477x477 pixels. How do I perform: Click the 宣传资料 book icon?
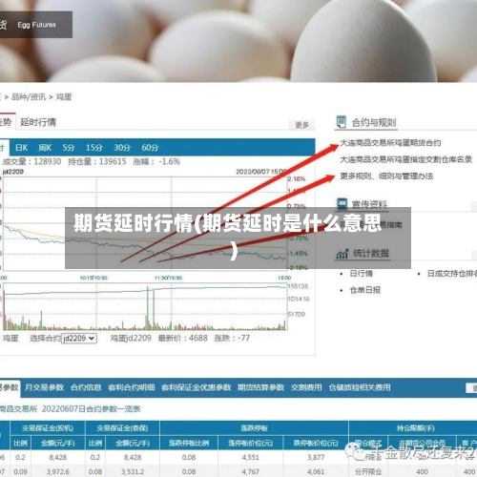click(342, 204)
